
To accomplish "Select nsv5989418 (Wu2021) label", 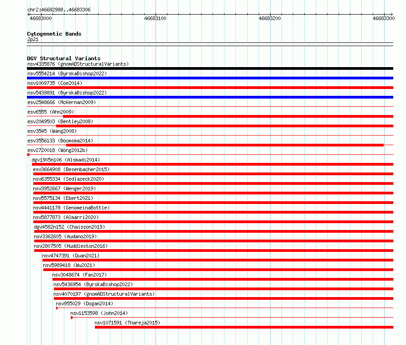I will 69,265.
